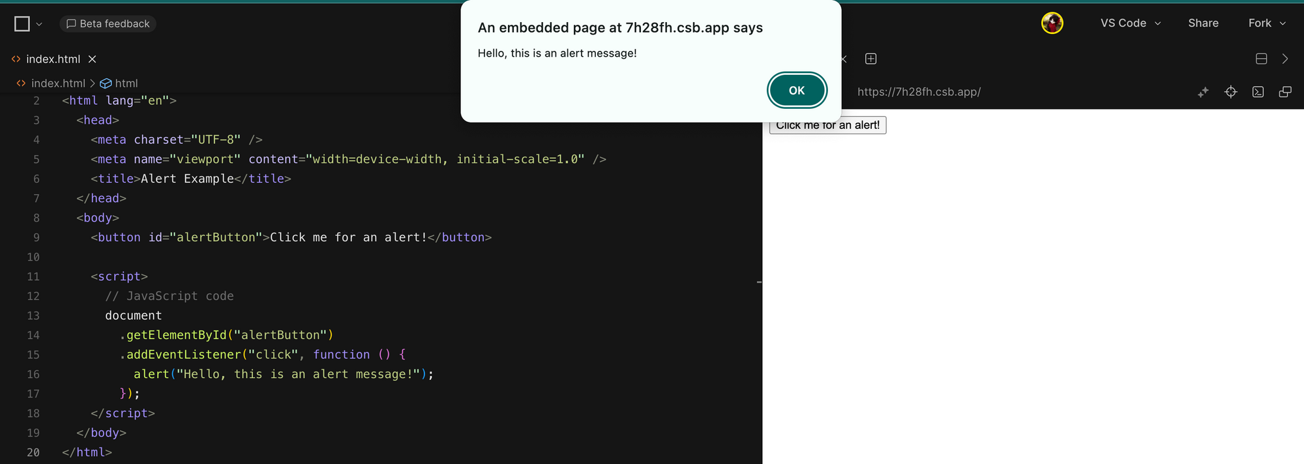Viewport: 1304px width, 464px height.
Task: Click the Share button
Action: [1203, 23]
